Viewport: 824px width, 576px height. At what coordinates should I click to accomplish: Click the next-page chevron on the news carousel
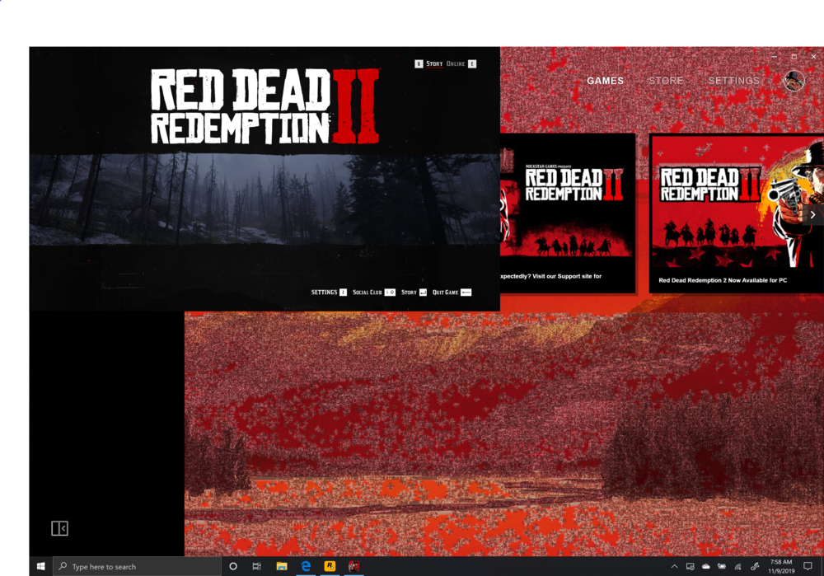pos(812,214)
